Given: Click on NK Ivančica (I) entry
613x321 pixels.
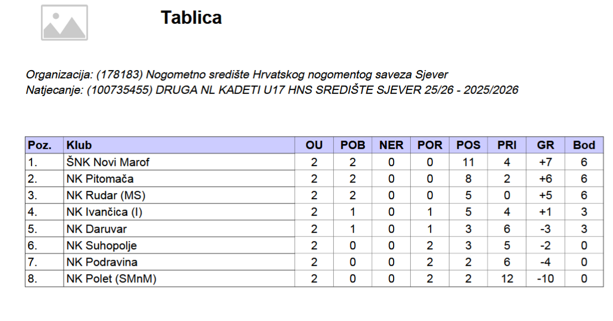Looking at the screenshot, I should tap(104, 212).
